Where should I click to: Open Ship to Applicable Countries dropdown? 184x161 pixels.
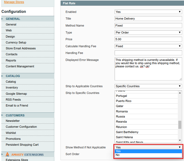pos(148,86)
